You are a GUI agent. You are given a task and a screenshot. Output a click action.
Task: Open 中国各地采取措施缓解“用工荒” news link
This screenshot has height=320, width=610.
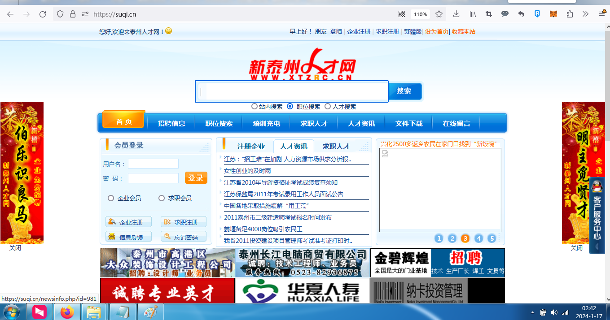267,206
